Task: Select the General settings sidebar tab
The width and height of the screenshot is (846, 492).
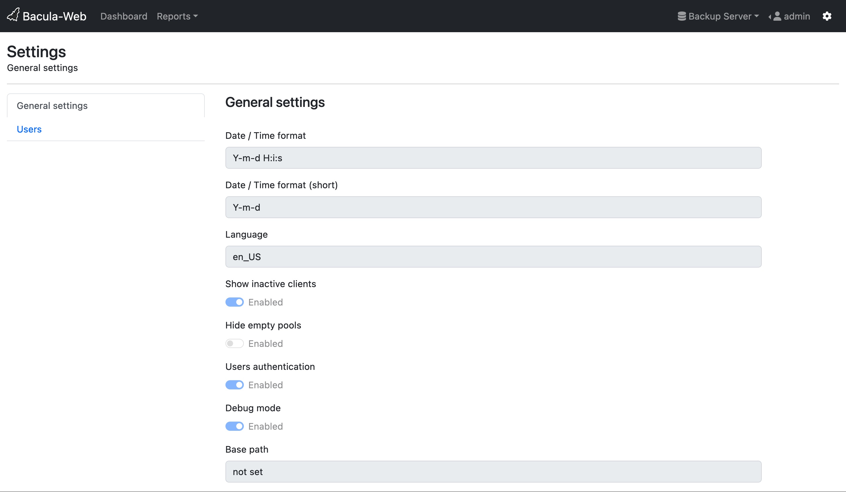Action: (106, 105)
